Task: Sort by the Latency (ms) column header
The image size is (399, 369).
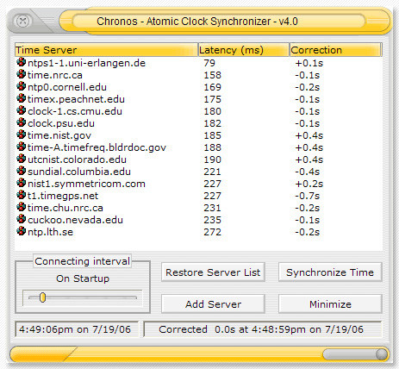Action: pos(244,50)
